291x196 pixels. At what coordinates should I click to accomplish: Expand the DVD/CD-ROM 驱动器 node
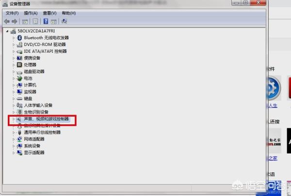[x=14, y=45]
